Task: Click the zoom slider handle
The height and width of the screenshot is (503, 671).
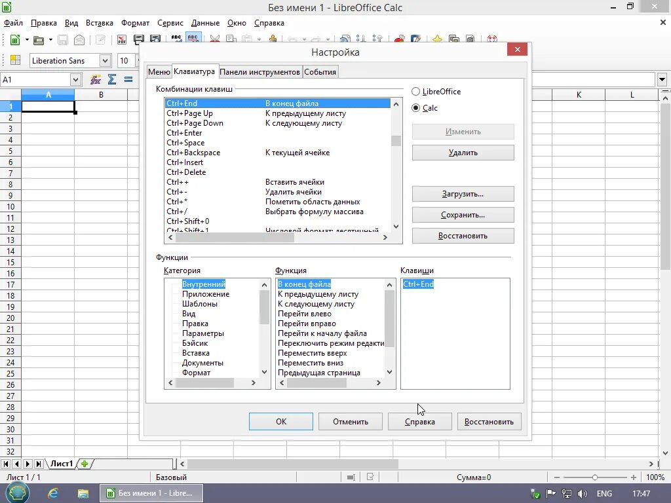Action: coord(595,477)
